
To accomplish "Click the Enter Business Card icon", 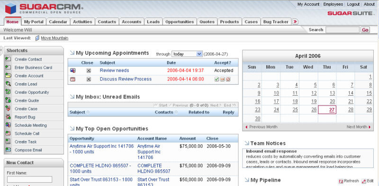I will pos(8,67).
